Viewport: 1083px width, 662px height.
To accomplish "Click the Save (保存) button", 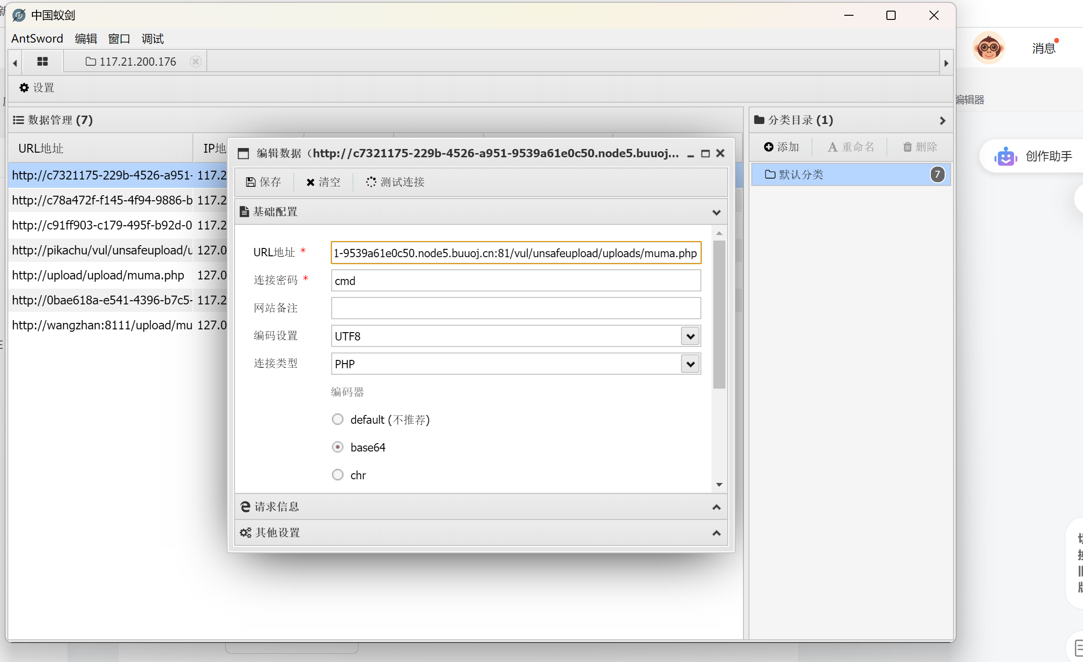I will [264, 182].
